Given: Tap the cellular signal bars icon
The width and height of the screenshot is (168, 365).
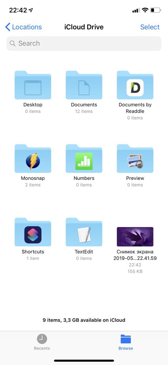Looking at the screenshot, I should point(136,11).
